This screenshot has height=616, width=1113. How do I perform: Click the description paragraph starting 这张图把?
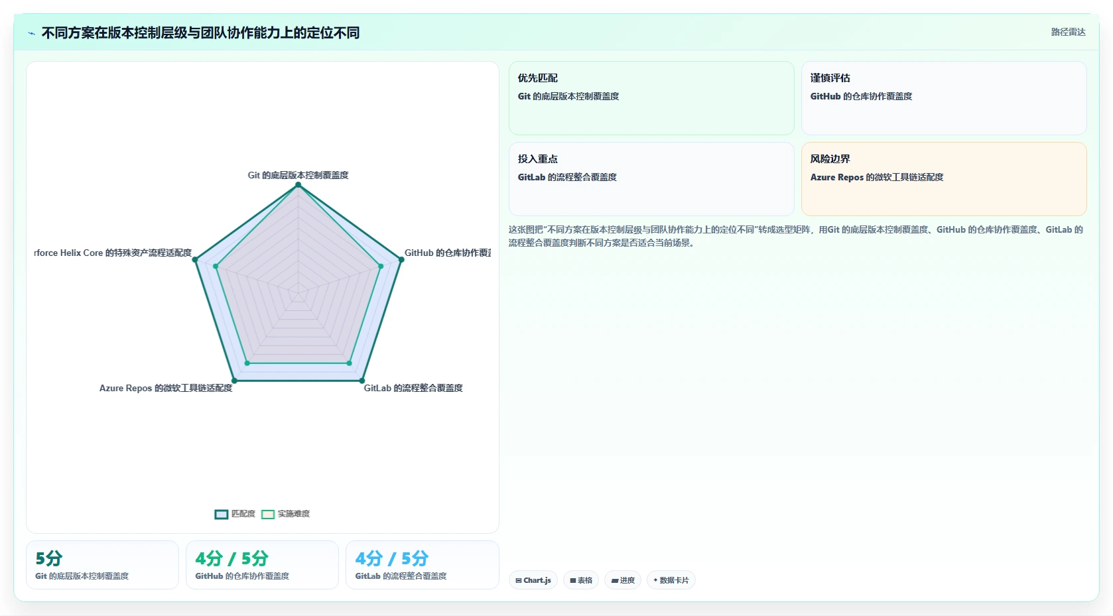pyautogui.click(x=796, y=236)
